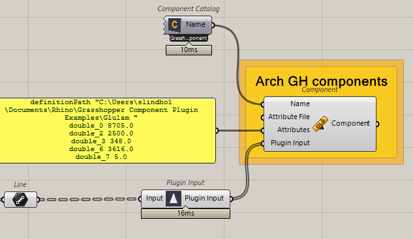Click the Grassh...ponent dropdown label

coord(189,38)
